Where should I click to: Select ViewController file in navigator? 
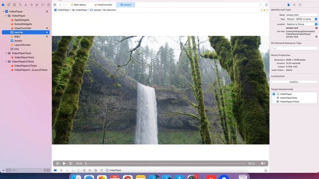coord(23,28)
